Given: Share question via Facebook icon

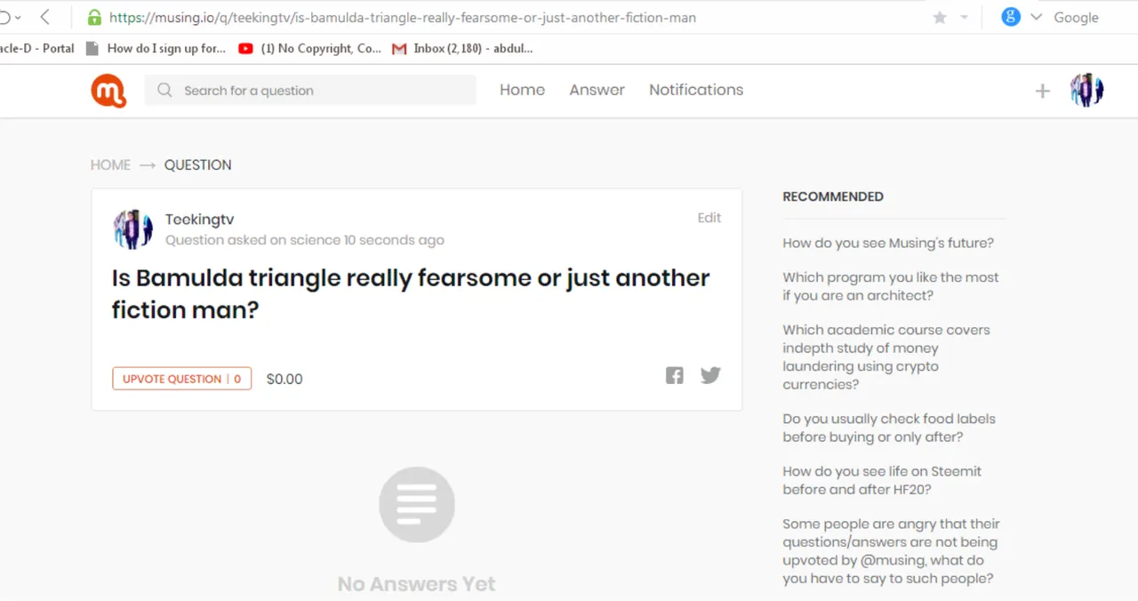Looking at the screenshot, I should [675, 375].
